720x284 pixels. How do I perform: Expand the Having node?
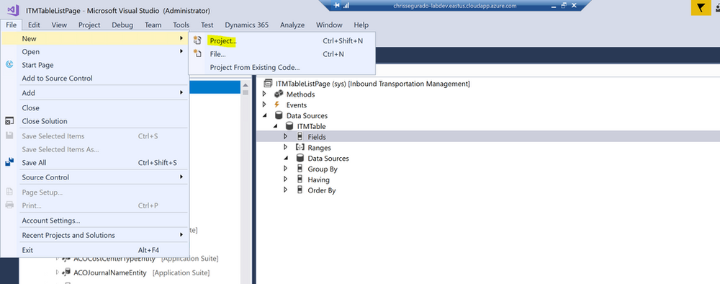pyautogui.click(x=286, y=179)
